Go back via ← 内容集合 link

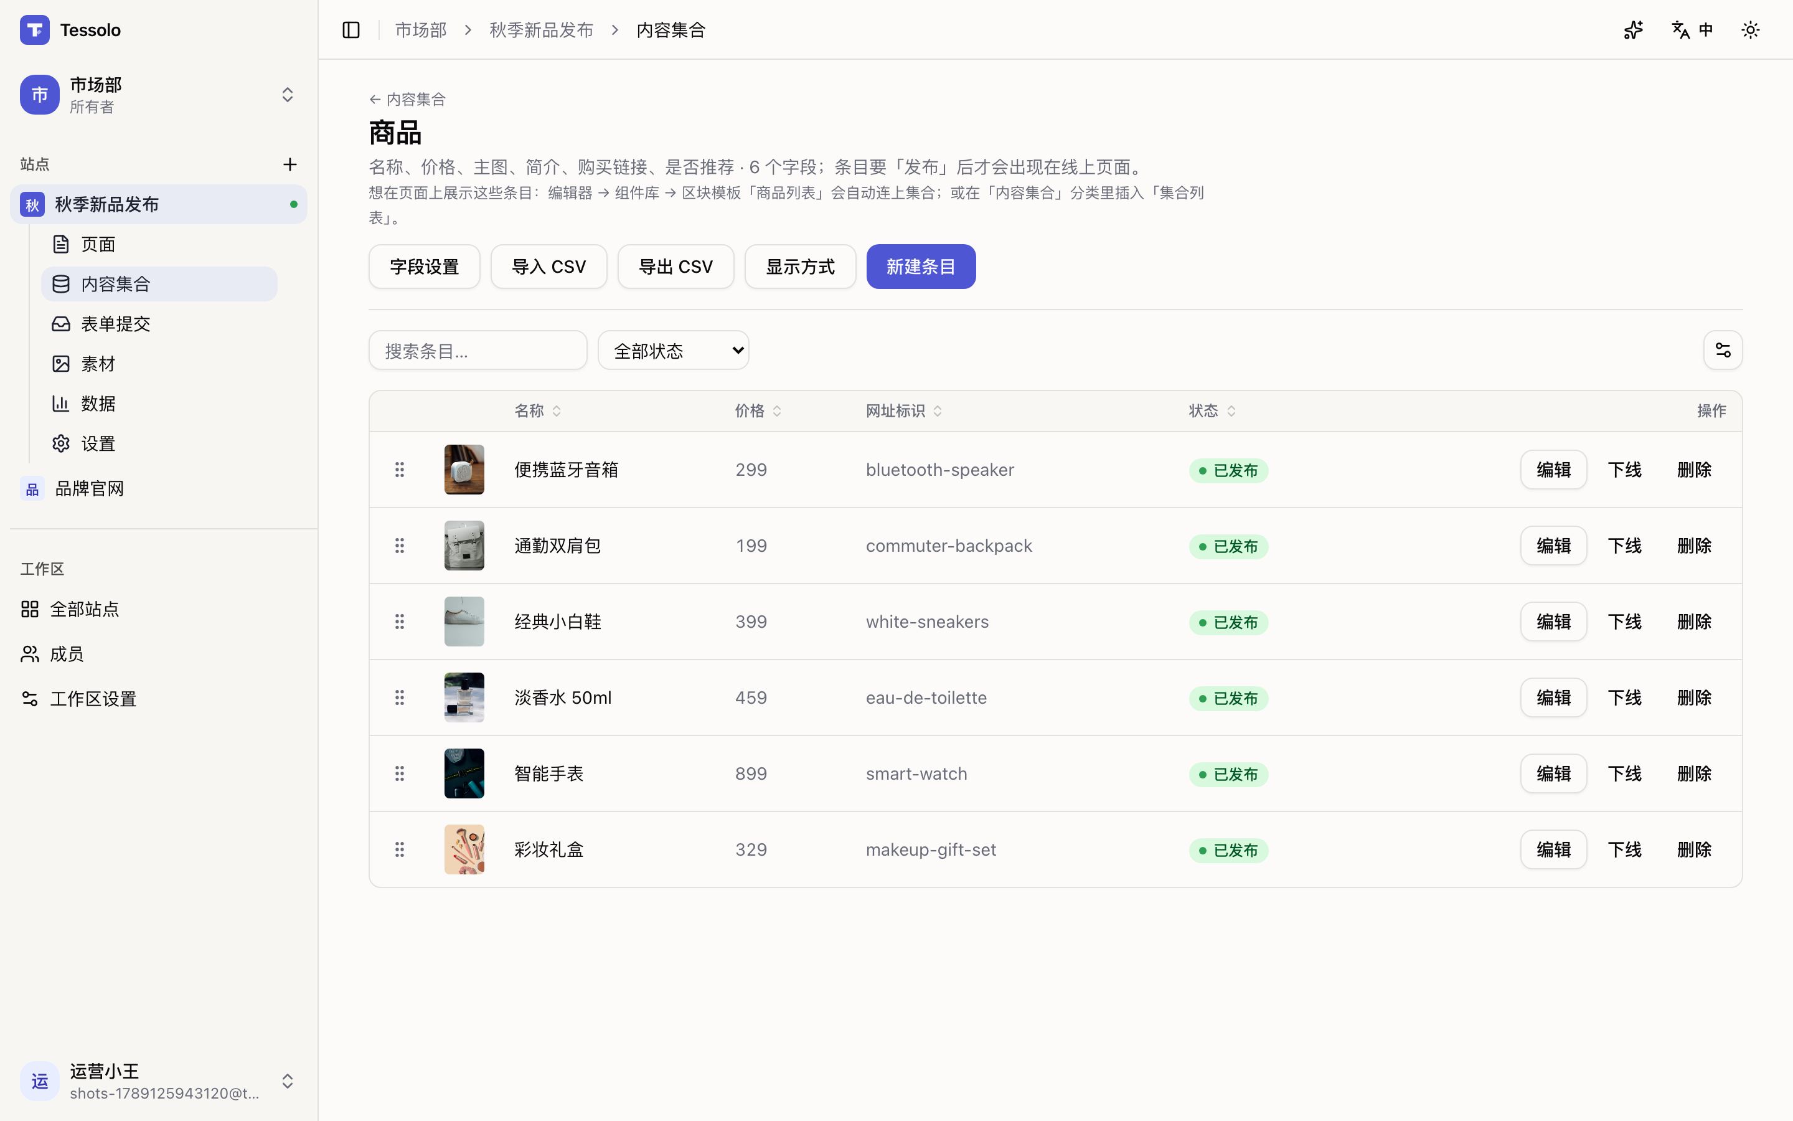point(408,100)
